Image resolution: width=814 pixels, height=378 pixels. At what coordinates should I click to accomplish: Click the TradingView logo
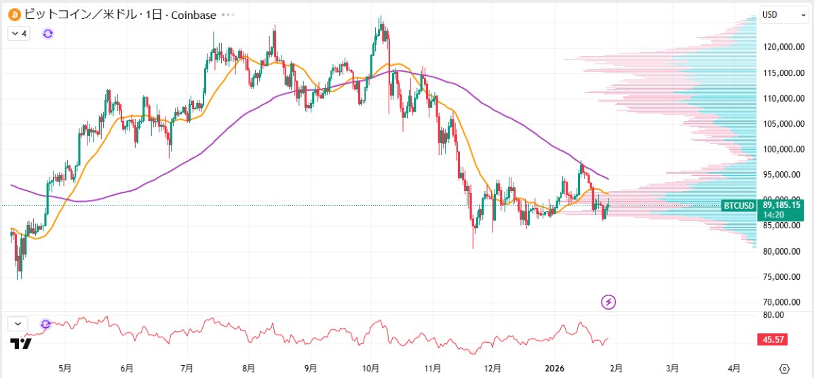[21, 343]
